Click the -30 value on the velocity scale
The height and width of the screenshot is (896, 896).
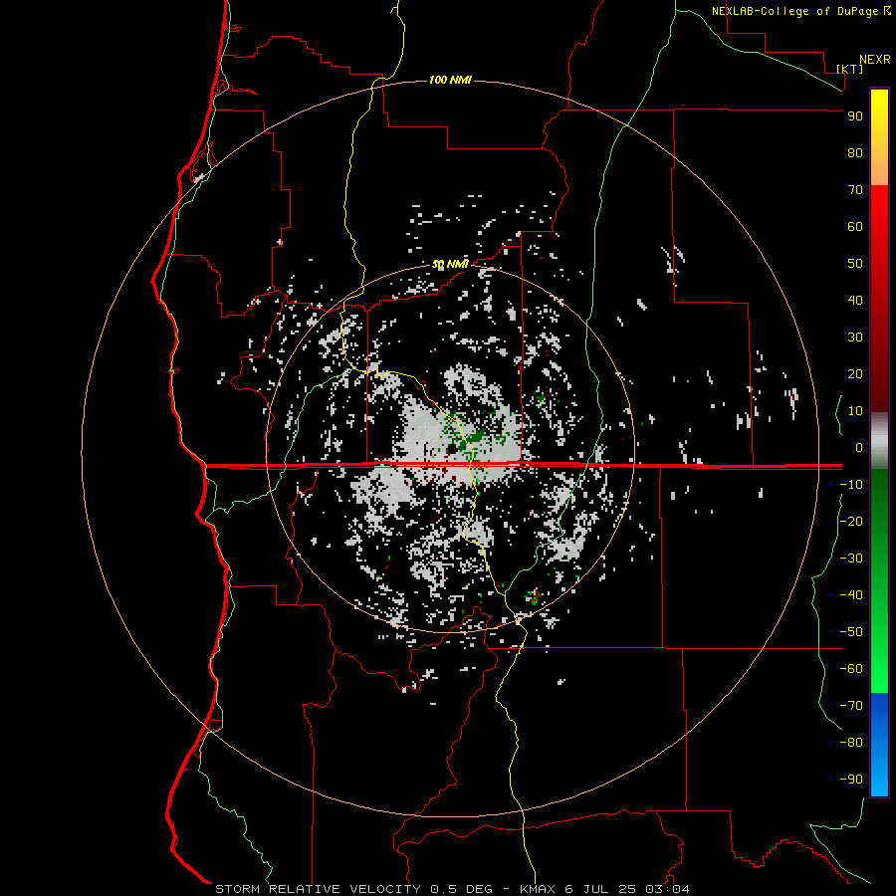click(x=851, y=559)
